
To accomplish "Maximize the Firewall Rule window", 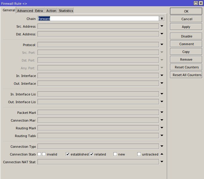I will [x=196, y=3].
